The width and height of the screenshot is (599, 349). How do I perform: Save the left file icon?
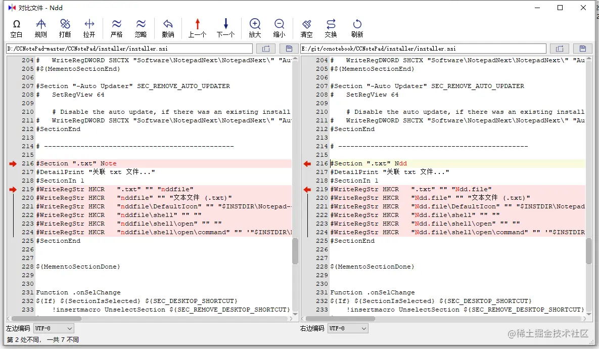point(289,49)
